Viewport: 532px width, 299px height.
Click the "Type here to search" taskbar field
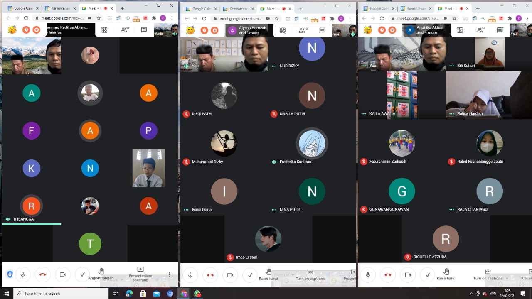61,294
